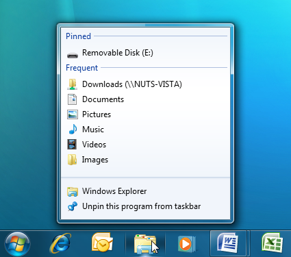Image resolution: width=291 pixels, height=257 pixels.
Task: Click the Music note icon
Action: pos(73,130)
